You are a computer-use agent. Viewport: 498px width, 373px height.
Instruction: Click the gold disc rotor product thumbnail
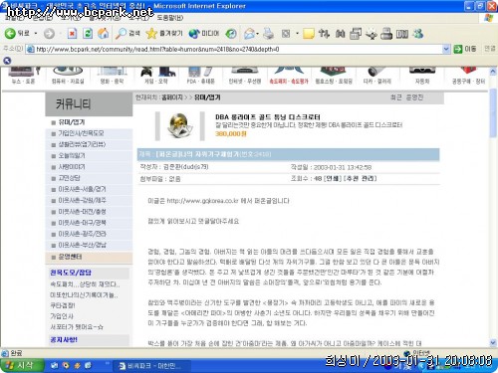(x=179, y=125)
